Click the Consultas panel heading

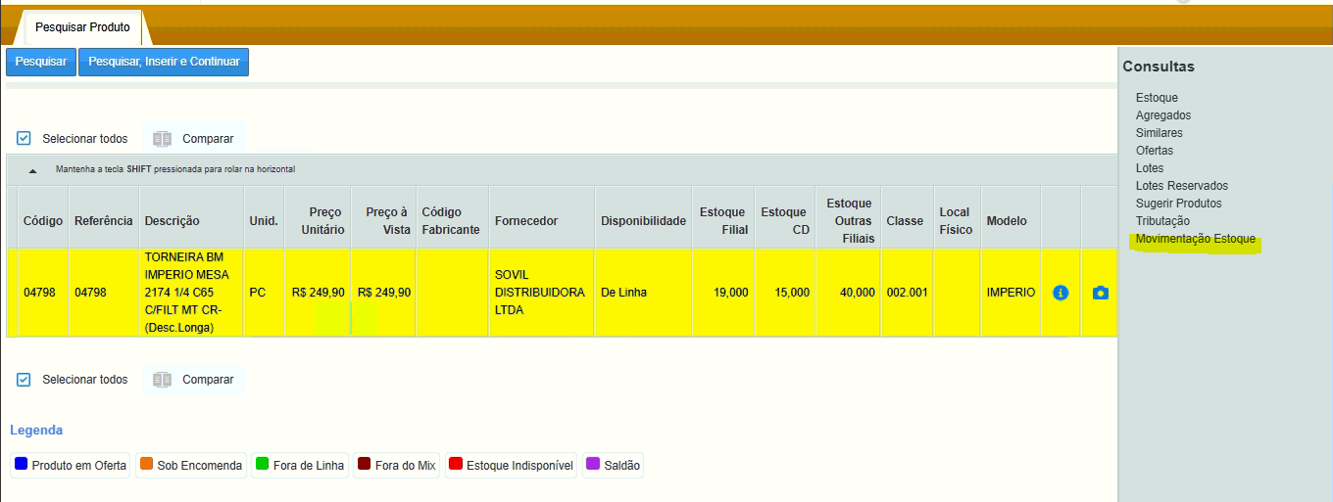pos(1159,67)
